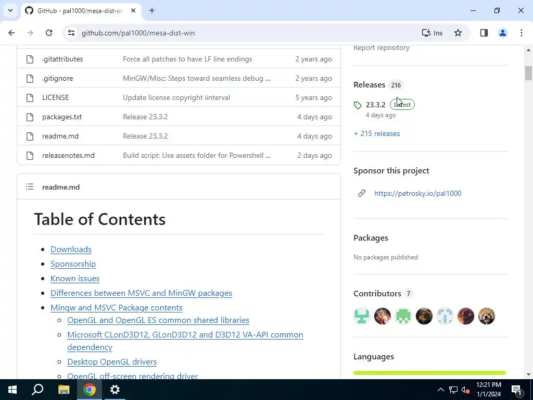The width and height of the screenshot is (533, 400).
Task: Close the GitHub mesa-dist-win tab
Action: [133, 10]
